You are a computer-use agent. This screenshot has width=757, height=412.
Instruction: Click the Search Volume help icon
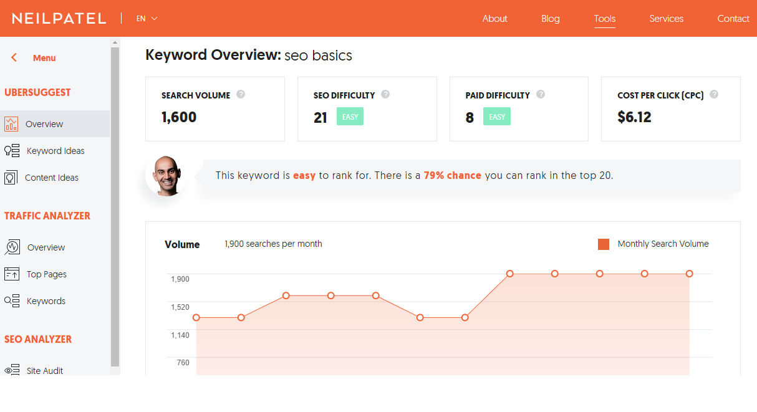pyautogui.click(x=241, y=95)
